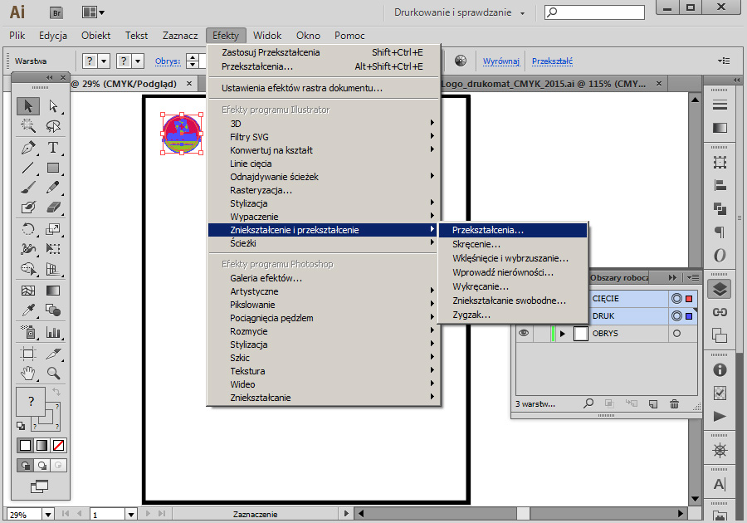This screenshot has height=523, width=747.
Task: Click the Wyrównaj link in control bar
Action: click(x=500, y=61)
